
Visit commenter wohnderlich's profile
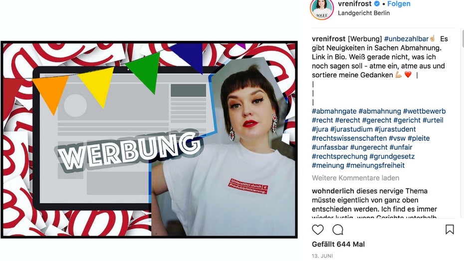point(333,191)
